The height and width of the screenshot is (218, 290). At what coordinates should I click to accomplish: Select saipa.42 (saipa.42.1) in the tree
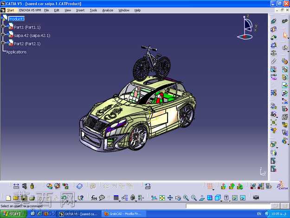tap(32, 36)
